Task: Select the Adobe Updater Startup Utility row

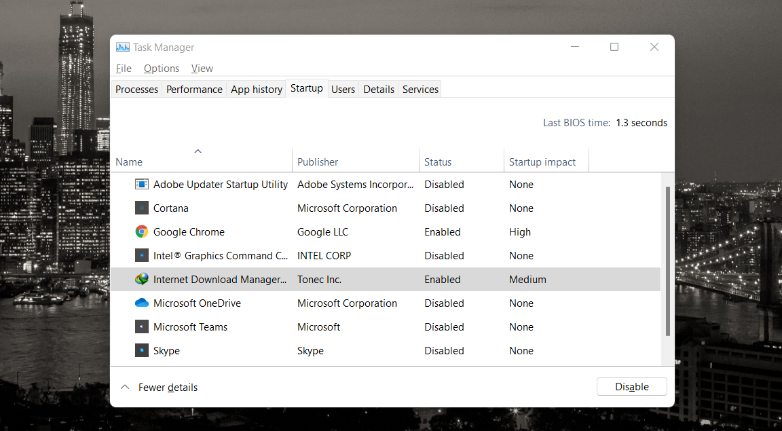Action: pos(386,185)
